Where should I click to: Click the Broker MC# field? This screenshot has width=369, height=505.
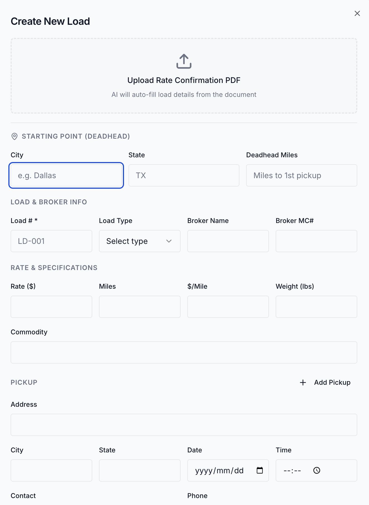316,241
